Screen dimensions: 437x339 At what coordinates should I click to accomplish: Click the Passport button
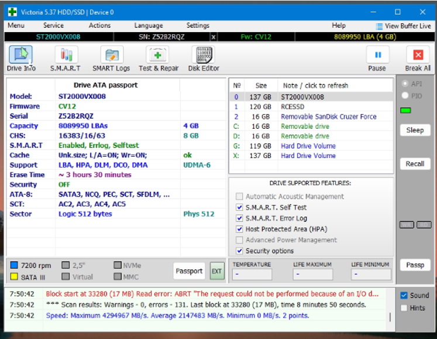point(189,271)
